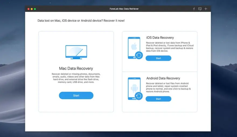The height and width of the screenshot is (137, 237).
Task: Start iOS Data Recovery
Action: (x=158, y=58)
